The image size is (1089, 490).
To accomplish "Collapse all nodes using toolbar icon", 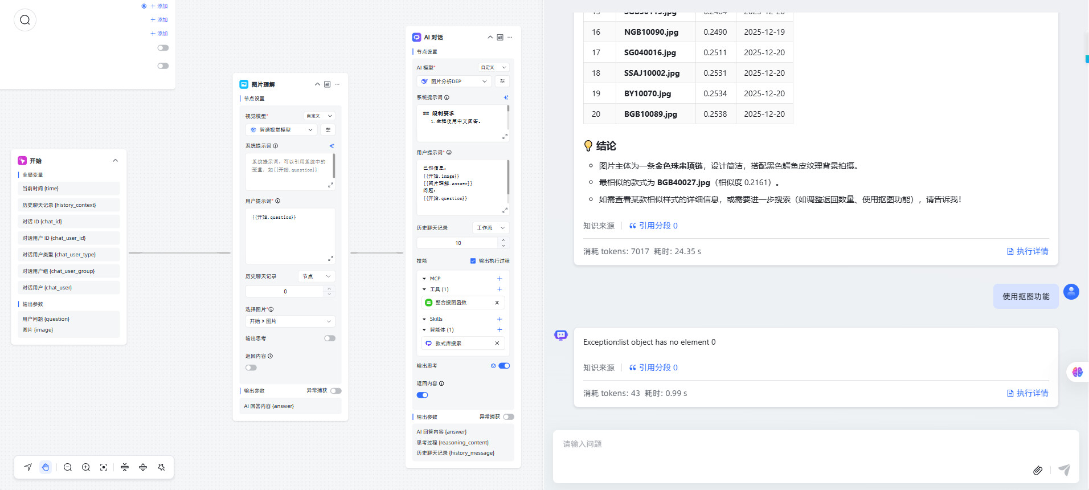I will [125, 467].
